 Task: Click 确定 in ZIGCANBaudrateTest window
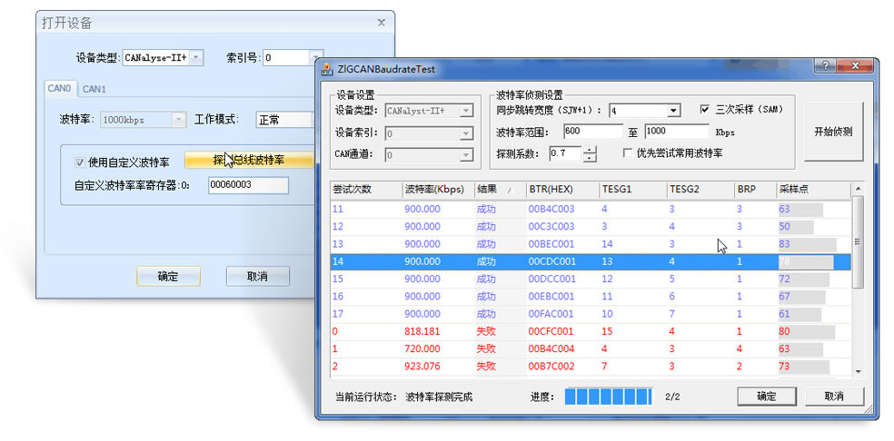(x=766, y=397)
